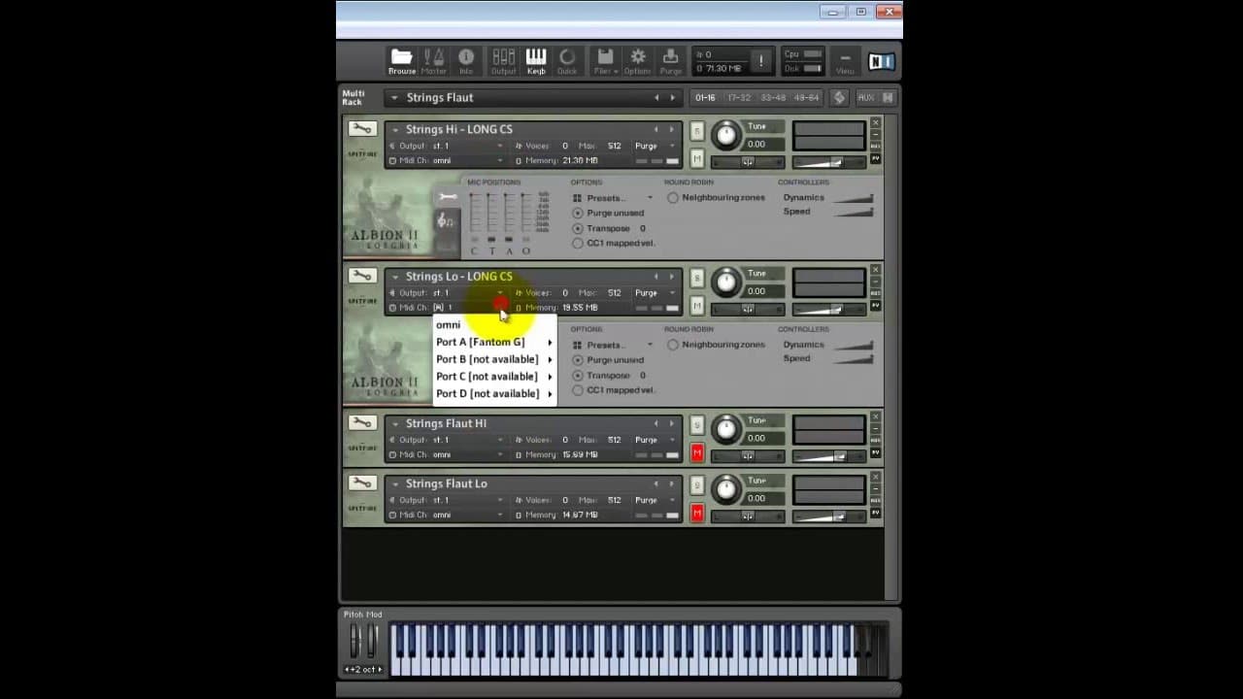Open the wrench editor for Strings Lo
This screenshot has width=1243, height=699.
pyautogui.click(x=362, y=277)
